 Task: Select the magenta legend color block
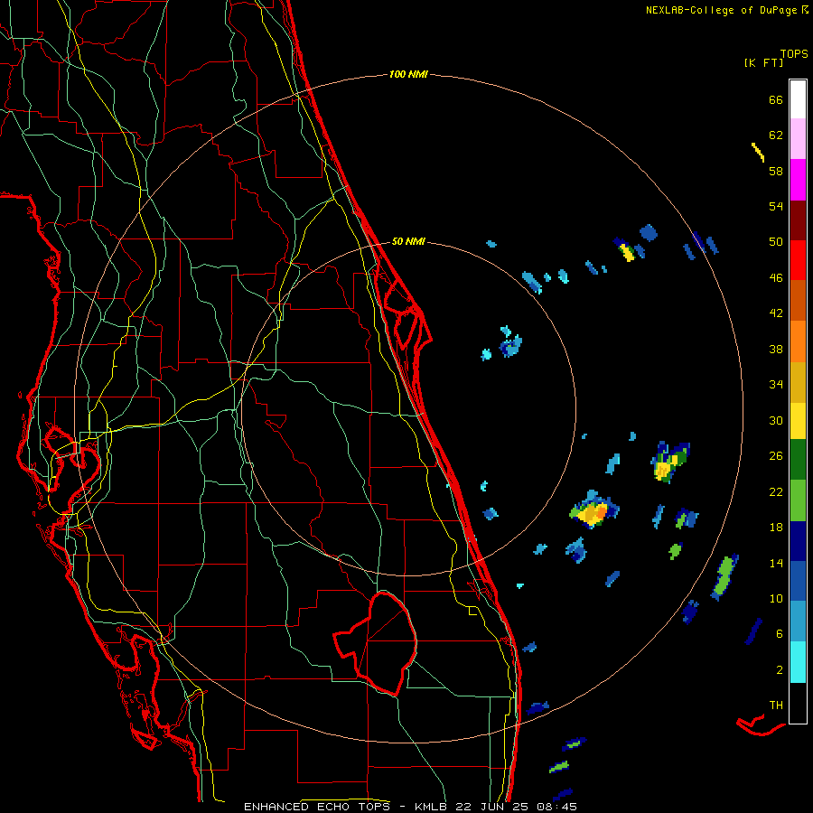pos(798,180)
